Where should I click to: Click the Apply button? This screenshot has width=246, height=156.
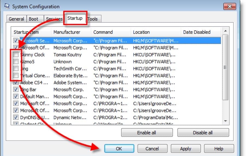186,148
